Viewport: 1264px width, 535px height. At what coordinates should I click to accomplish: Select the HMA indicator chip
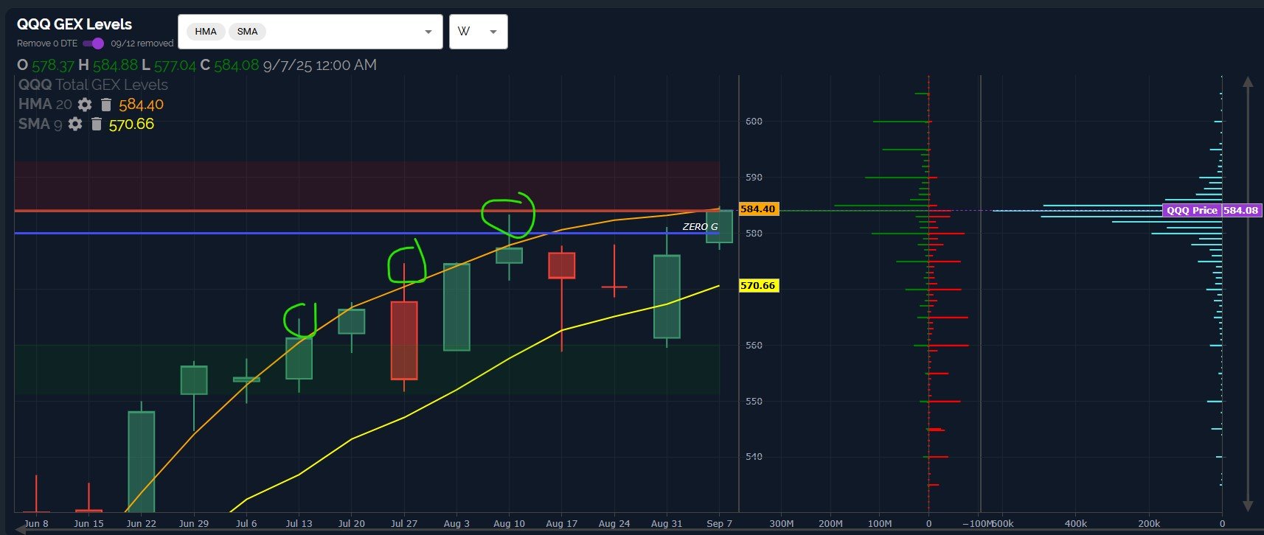click(x=206, y=32)
